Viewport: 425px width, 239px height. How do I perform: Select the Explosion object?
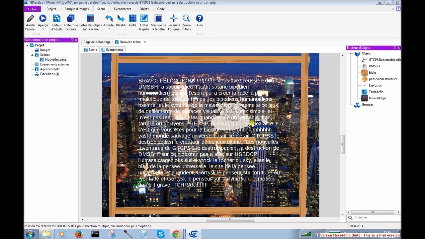click(376, 85)
